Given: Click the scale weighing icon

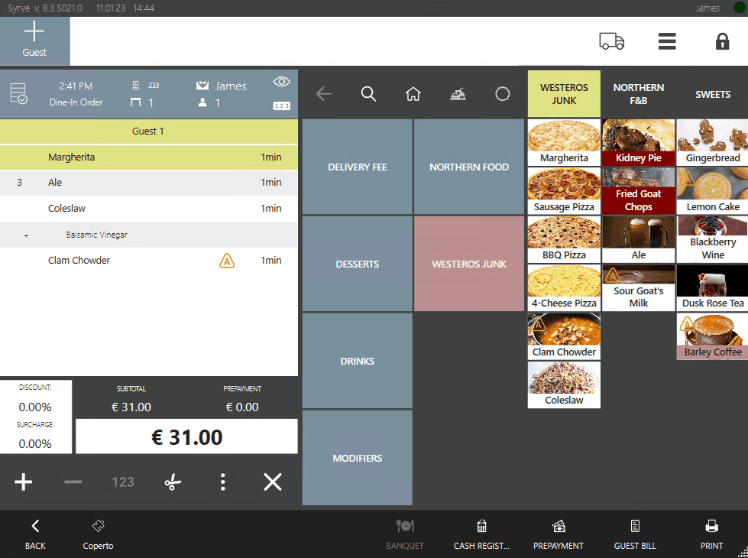Looking at the screenshot, I should click(458, 94).
